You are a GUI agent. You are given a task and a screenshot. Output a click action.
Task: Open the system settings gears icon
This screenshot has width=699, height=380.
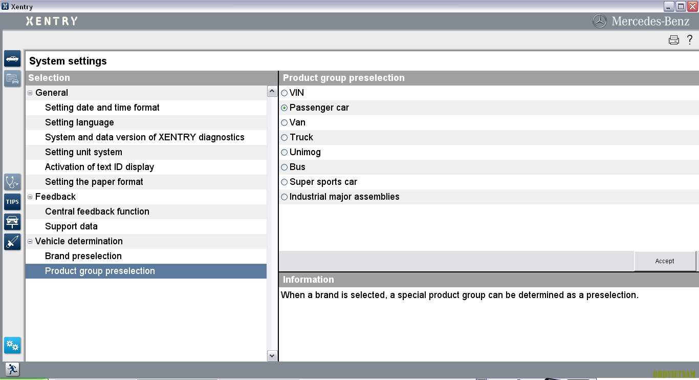coord(12,346)
